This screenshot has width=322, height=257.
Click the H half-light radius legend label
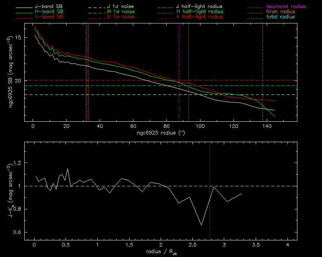click(x=200, y=12)
